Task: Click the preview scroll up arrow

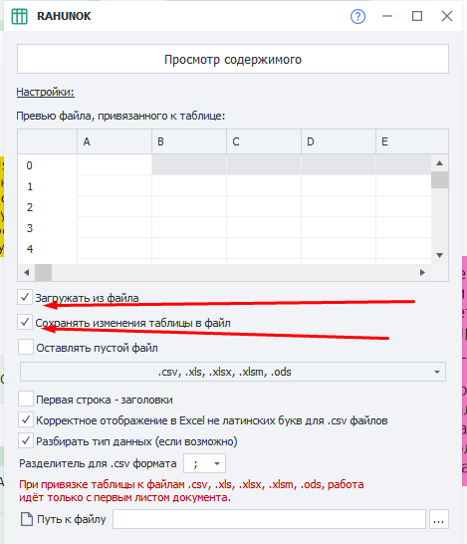Action: pyautogui.click(x=439, y=163)
